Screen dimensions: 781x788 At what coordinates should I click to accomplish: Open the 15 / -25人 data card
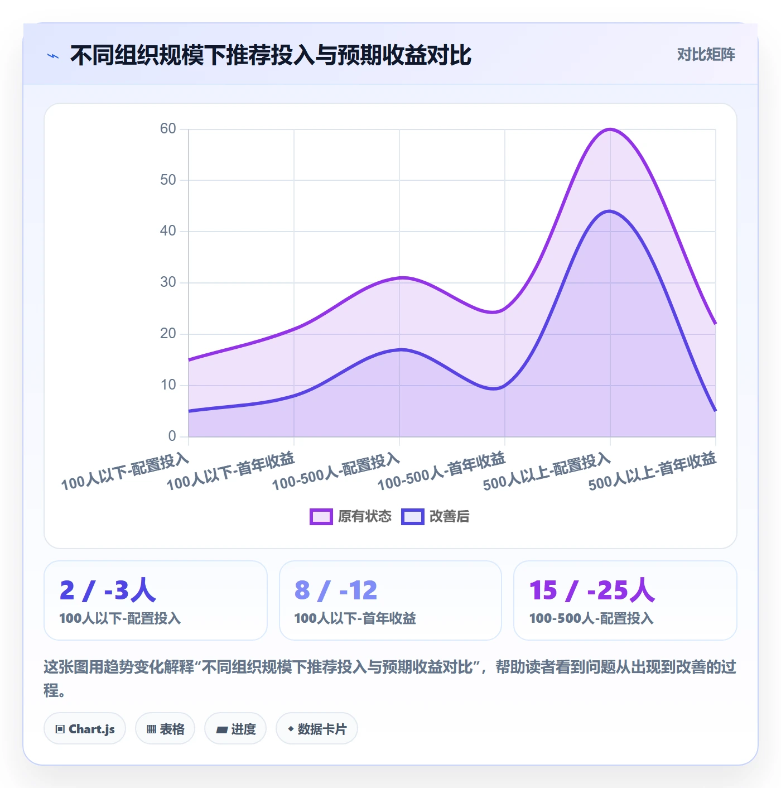pyautogui.click(x=625, y=600)
